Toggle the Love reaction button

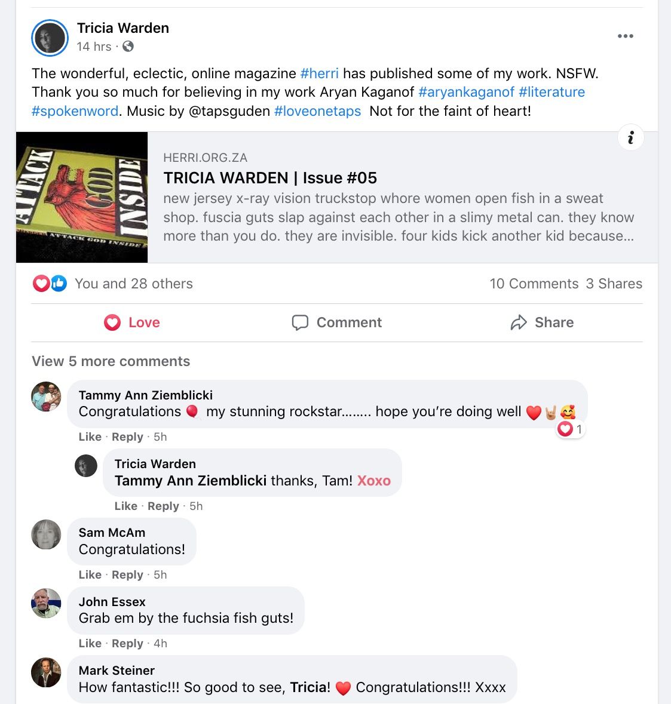click(x=131, y=322)
